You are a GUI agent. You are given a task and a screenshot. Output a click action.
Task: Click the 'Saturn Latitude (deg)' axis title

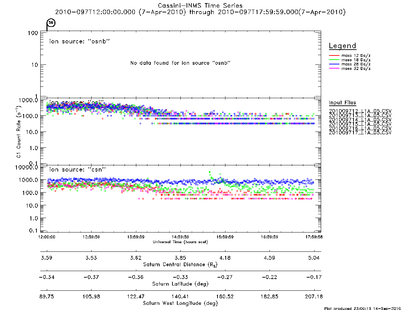(180, 284)
